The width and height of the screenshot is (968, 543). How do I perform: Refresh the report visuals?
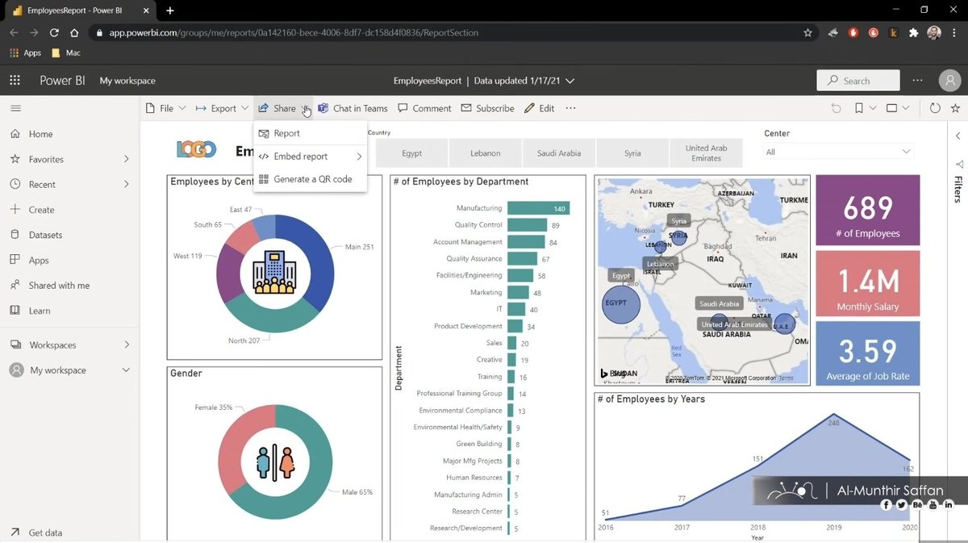935,108
